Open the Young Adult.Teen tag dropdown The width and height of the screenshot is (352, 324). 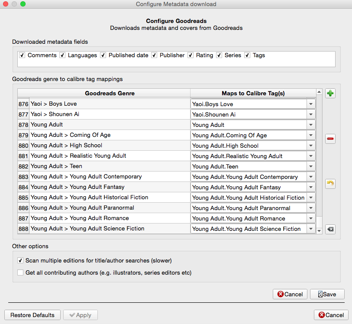[x=311, y=166]
